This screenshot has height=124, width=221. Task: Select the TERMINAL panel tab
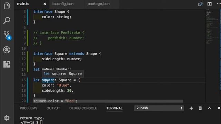point(114,108)
